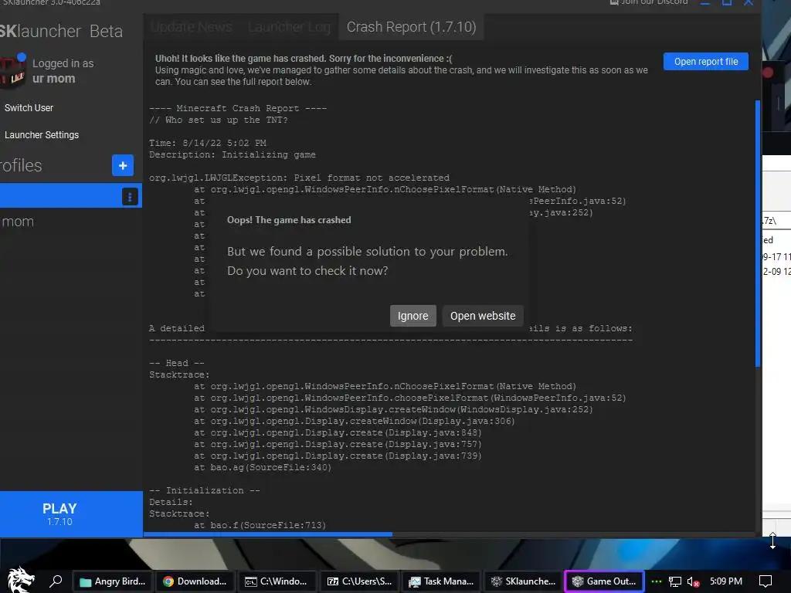Open the 7-Zip C:\Users taskbar item

pos(359,581)
